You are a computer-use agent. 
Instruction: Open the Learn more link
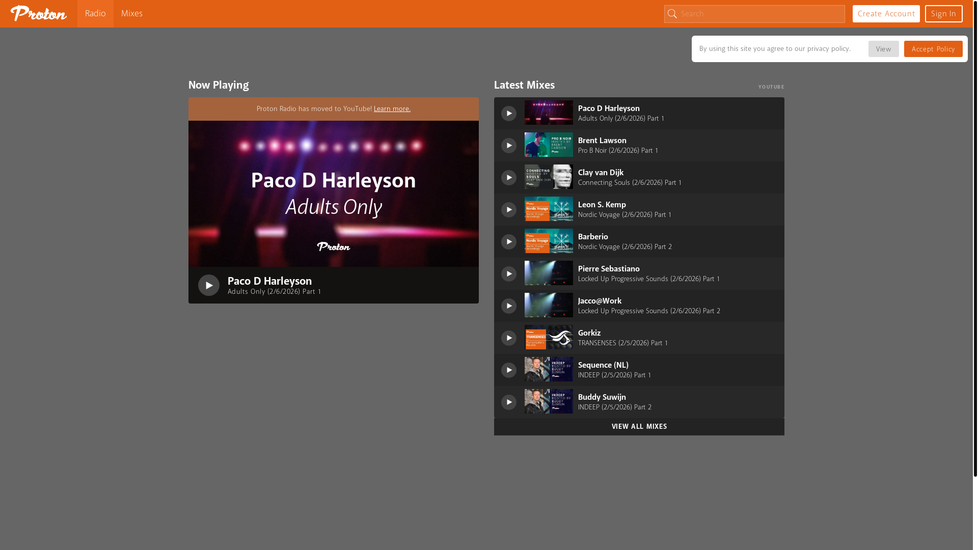pos(392,109)
